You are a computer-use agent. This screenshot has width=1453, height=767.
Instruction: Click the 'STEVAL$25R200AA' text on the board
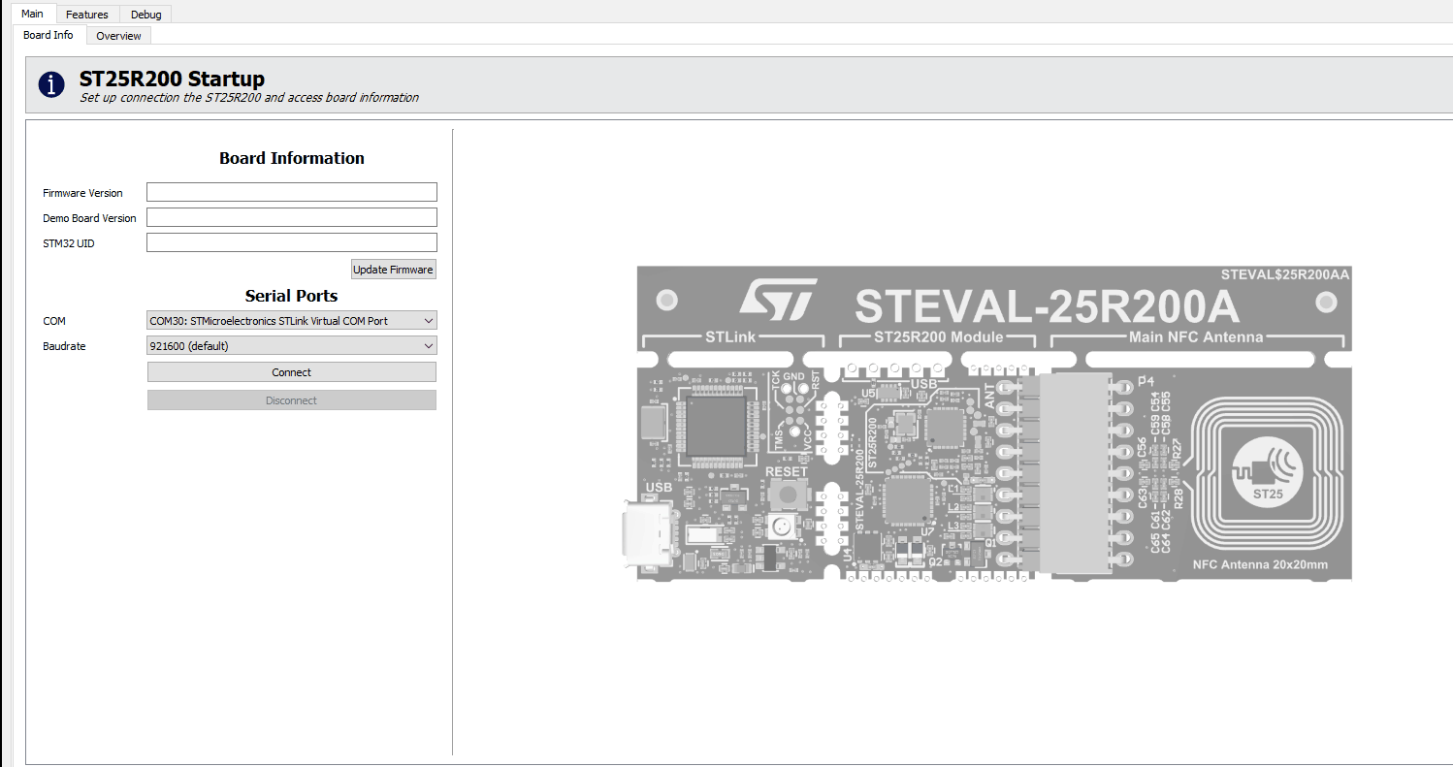point(1286,274)
